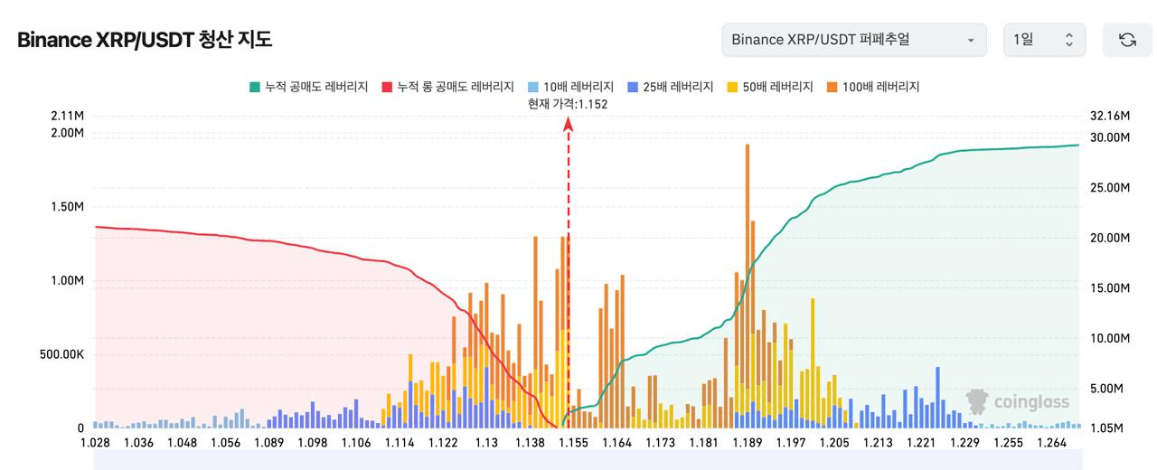Click the 1.13 price axis label
This screenshot has width=1157, height=470.
coord(486,443)
